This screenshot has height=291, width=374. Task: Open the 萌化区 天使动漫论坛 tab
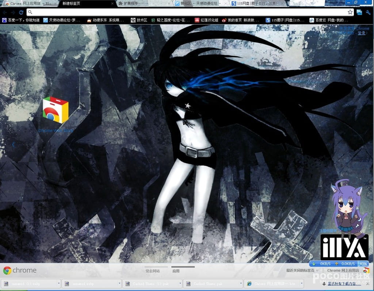[200, 4]
